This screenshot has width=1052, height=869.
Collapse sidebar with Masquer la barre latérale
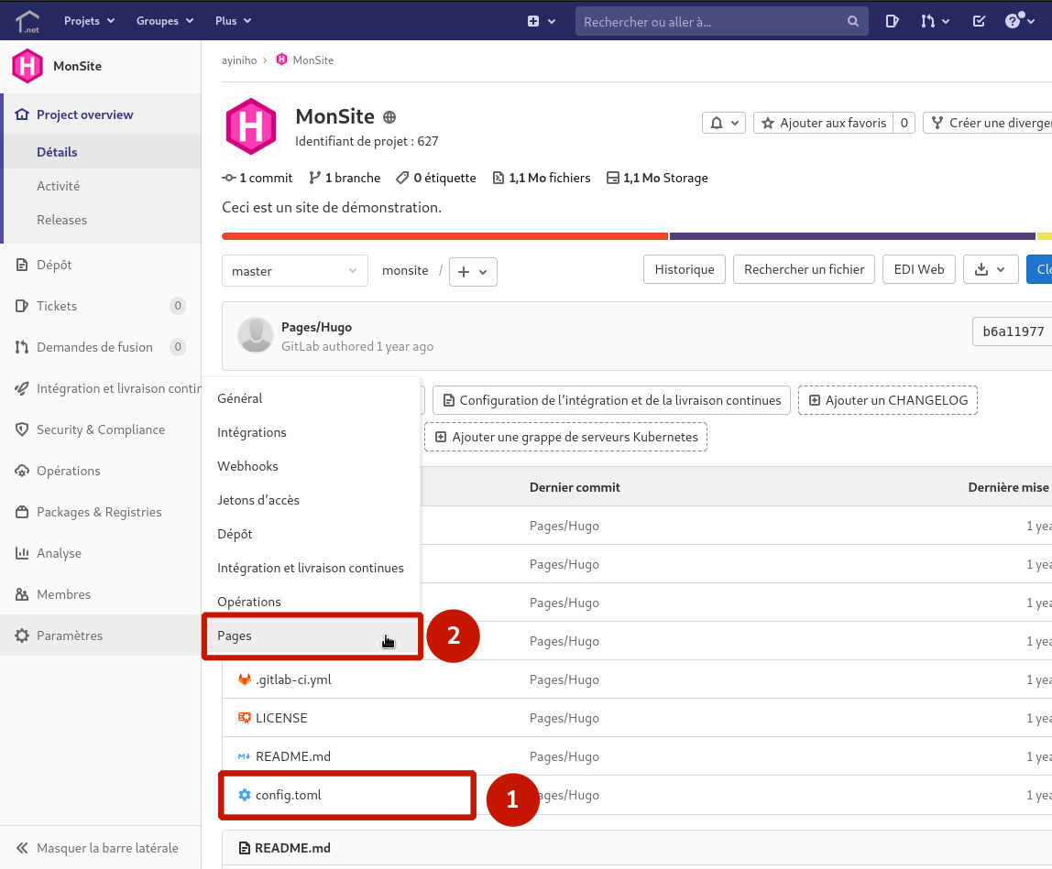click(x=98, y=848)
